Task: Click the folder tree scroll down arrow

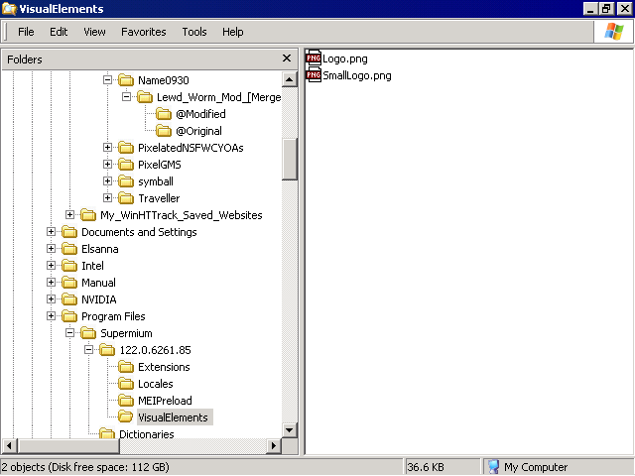Action: (289, 429)
